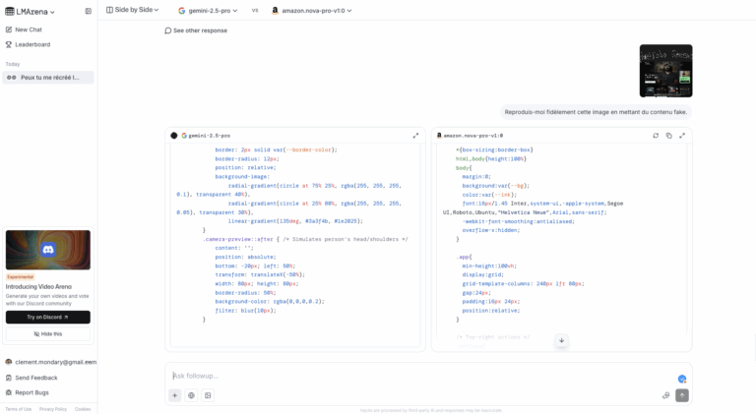
Task: Click the user prompt 'Reproduis-moi fidèlement cette image'
Action: tap(596, 112)
